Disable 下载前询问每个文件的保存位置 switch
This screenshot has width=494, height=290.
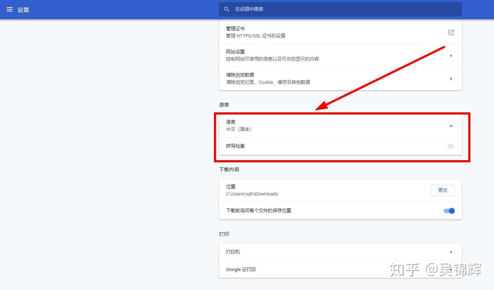(449, 211)
